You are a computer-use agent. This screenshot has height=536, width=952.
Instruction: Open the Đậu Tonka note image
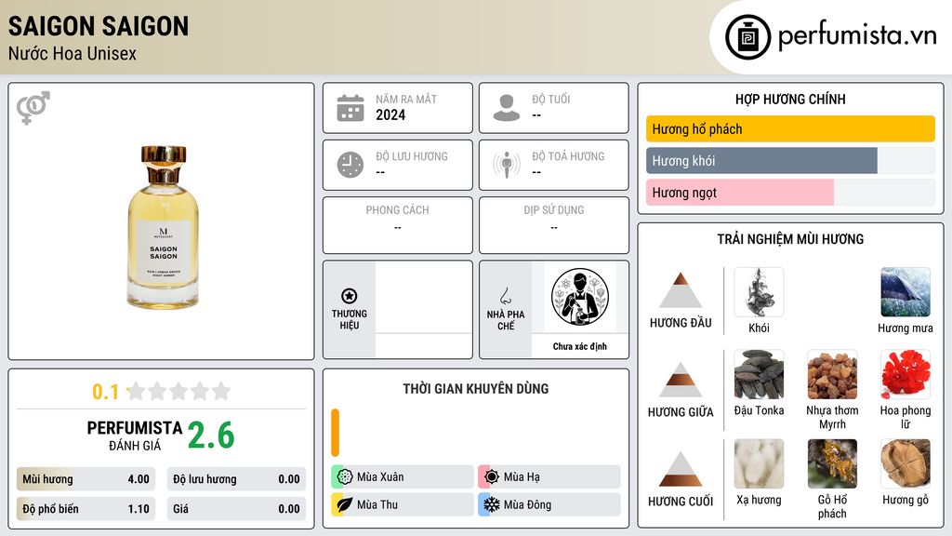coord(759,374)
